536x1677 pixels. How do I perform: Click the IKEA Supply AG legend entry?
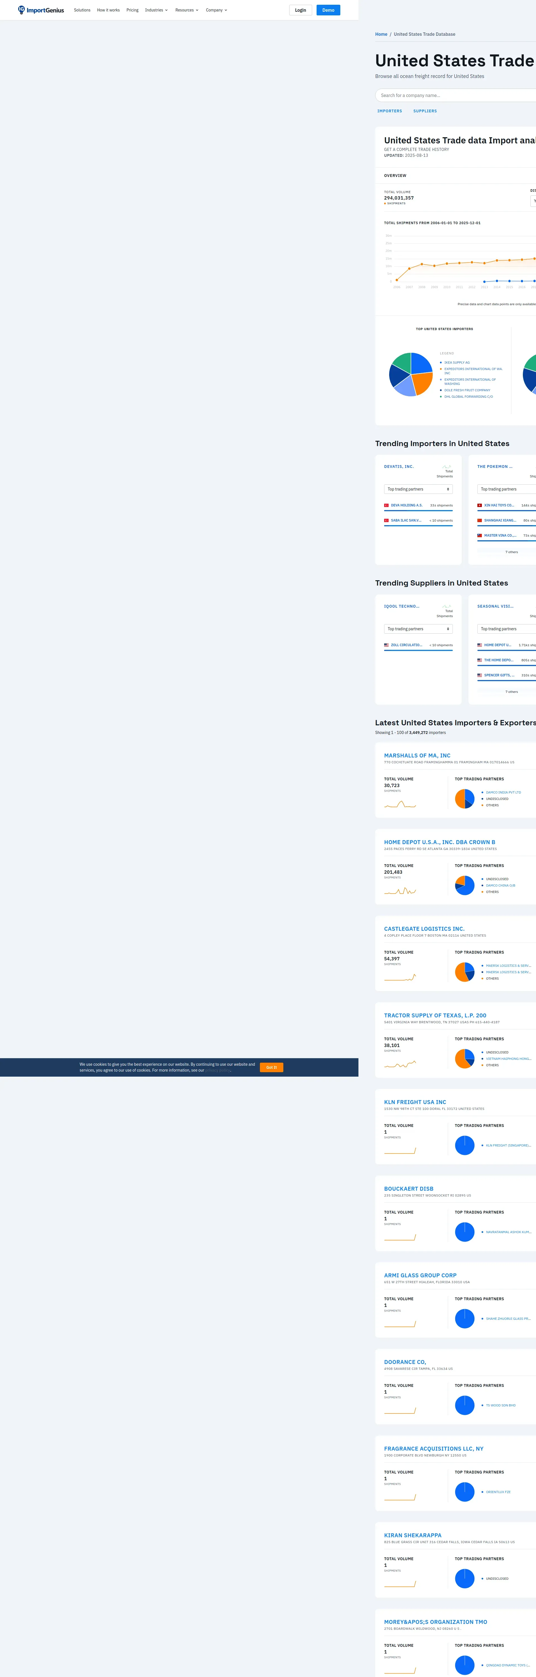tap(457, 363)
